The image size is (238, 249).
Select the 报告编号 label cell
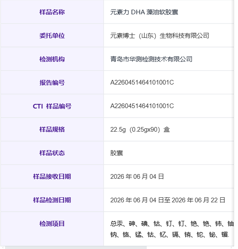[52, 82]
